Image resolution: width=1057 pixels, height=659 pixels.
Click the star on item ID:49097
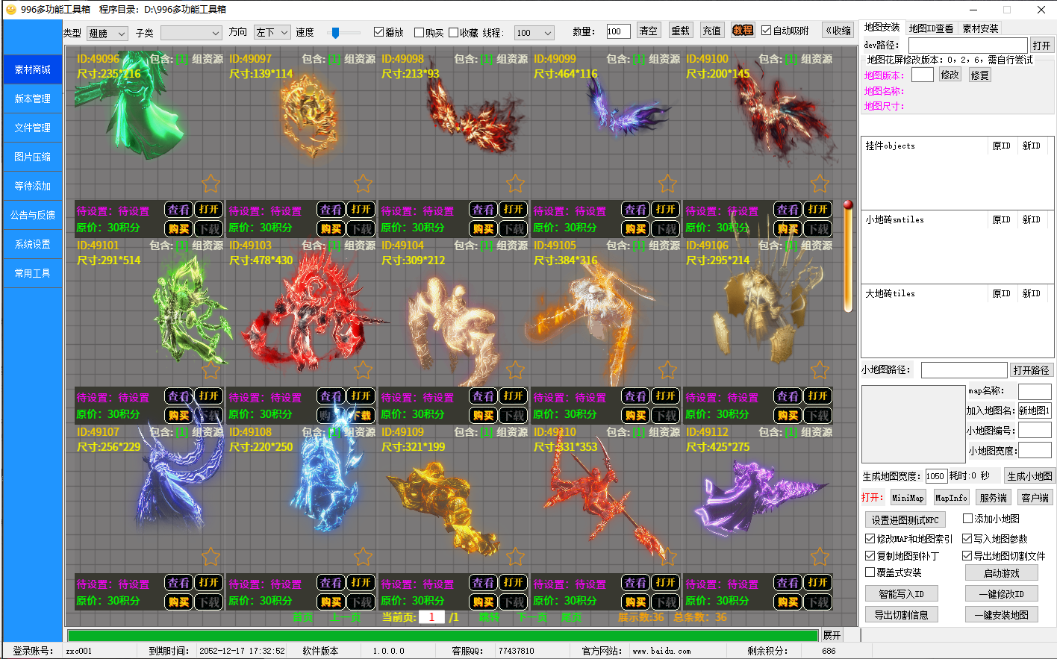[364, 183]
